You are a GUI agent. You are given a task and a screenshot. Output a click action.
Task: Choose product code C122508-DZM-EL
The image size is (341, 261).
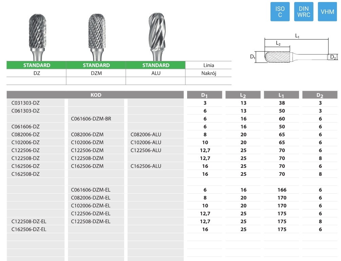click(x=91, y=221)
